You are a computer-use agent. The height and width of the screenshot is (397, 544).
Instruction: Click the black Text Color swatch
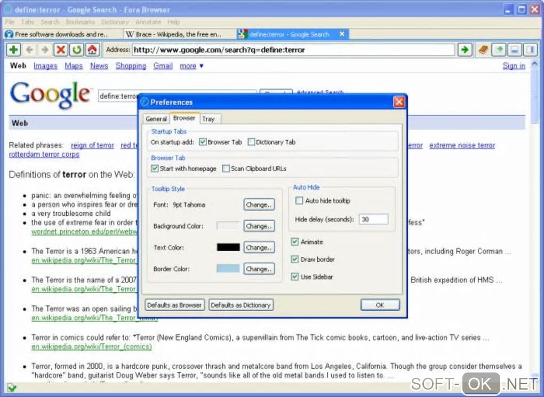228,247
